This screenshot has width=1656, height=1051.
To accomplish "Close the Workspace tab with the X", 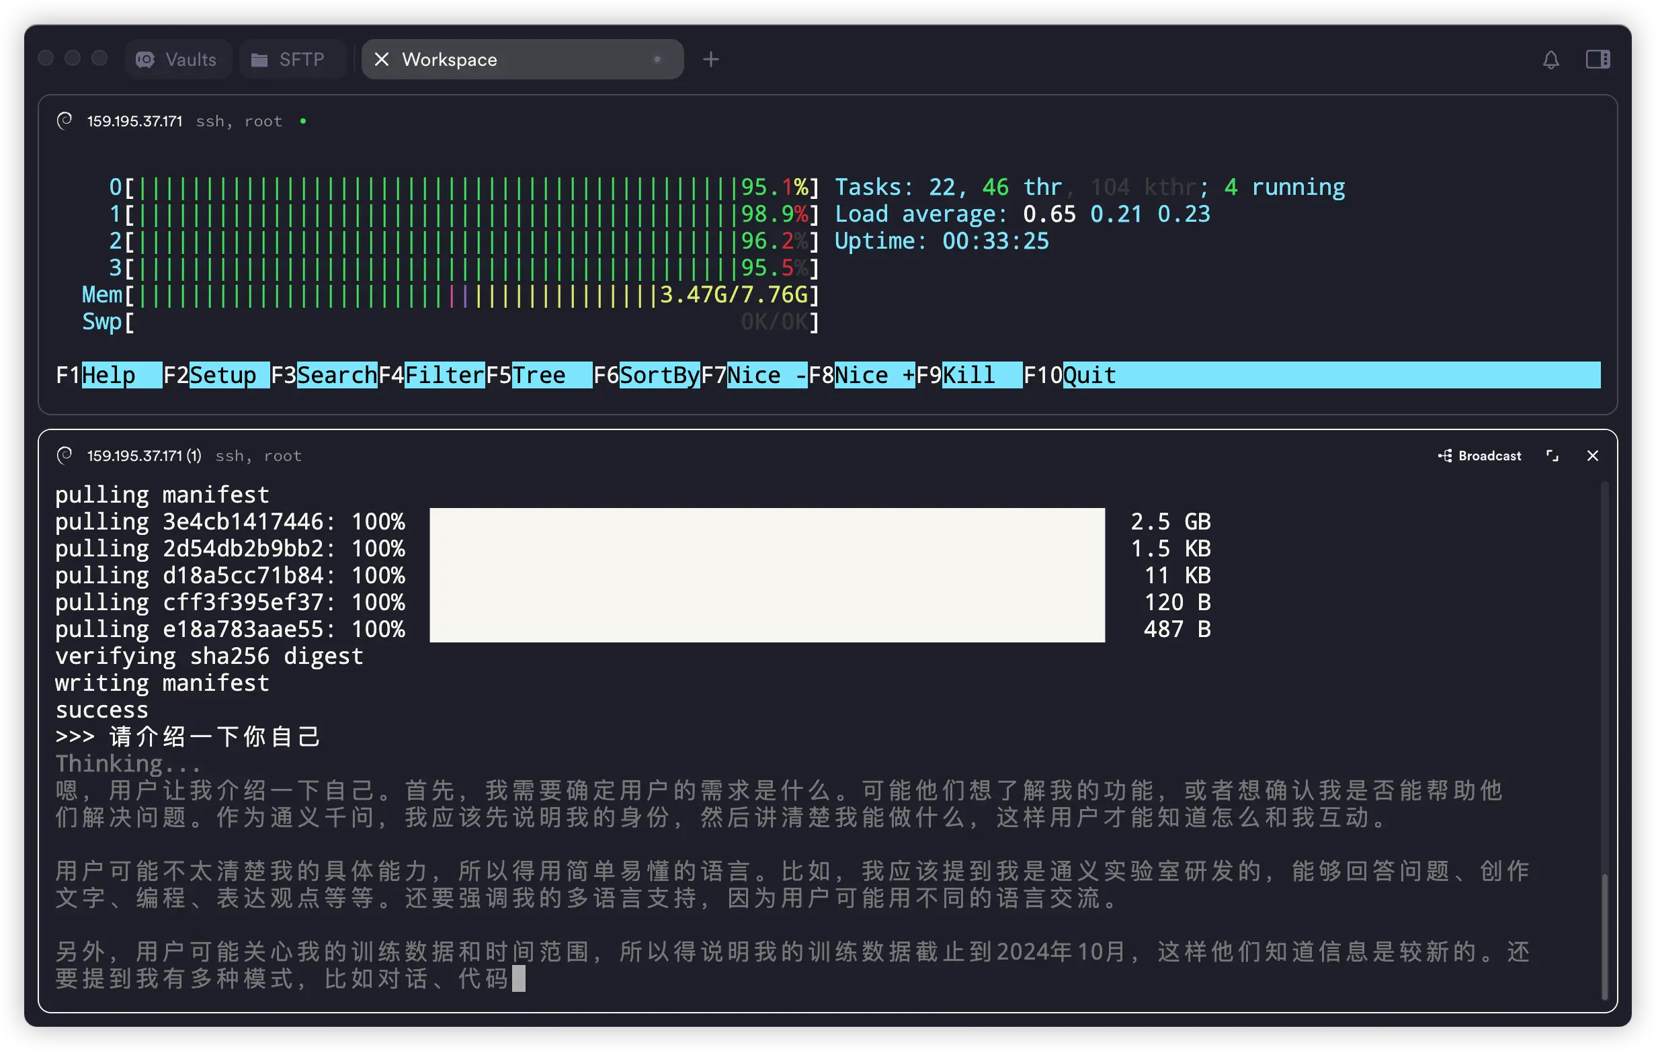I will pos(382,60).
